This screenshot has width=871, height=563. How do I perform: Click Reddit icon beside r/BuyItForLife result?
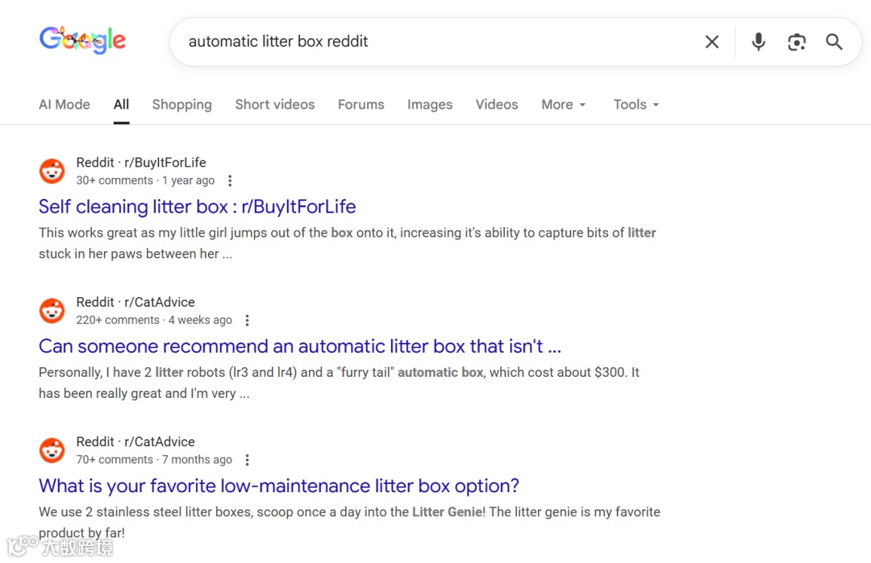tap(52, 171)
